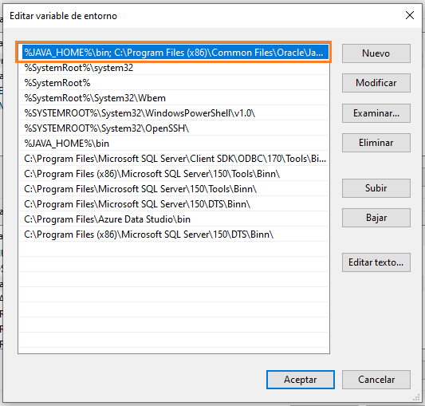Image resolution: width=425 pixels, height=406 pixels.
Task: Confirm changes with the Aceptar button
Action: [x=301, y=380]
